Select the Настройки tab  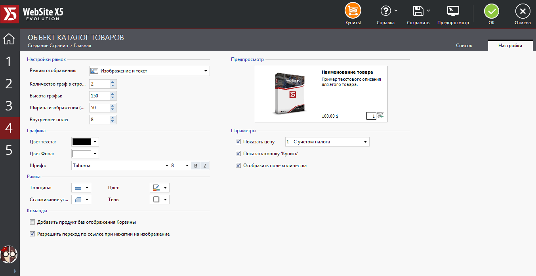[x=510, y=45]
